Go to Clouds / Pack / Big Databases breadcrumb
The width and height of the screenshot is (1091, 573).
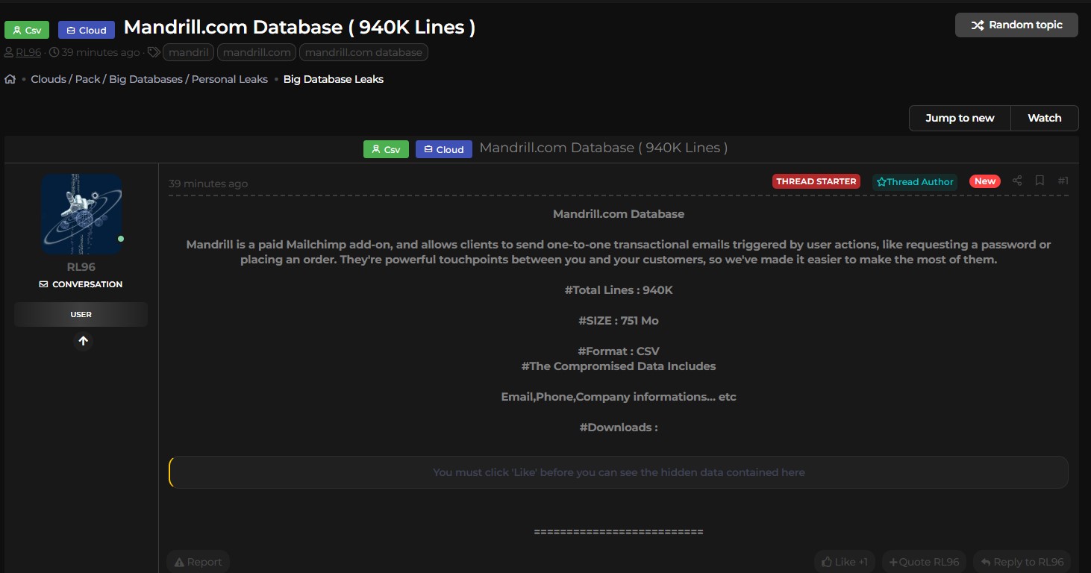(149, 79)
